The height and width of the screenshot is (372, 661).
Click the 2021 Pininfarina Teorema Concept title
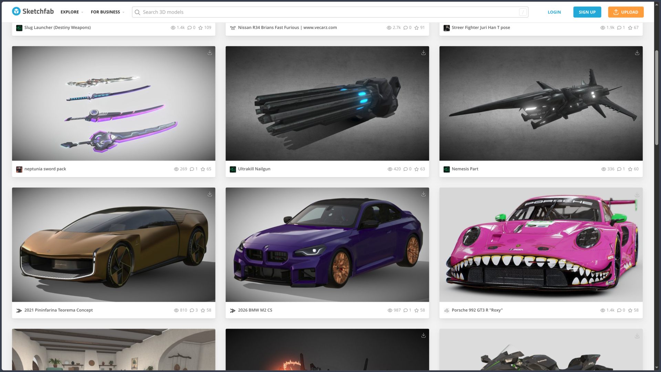59,310
